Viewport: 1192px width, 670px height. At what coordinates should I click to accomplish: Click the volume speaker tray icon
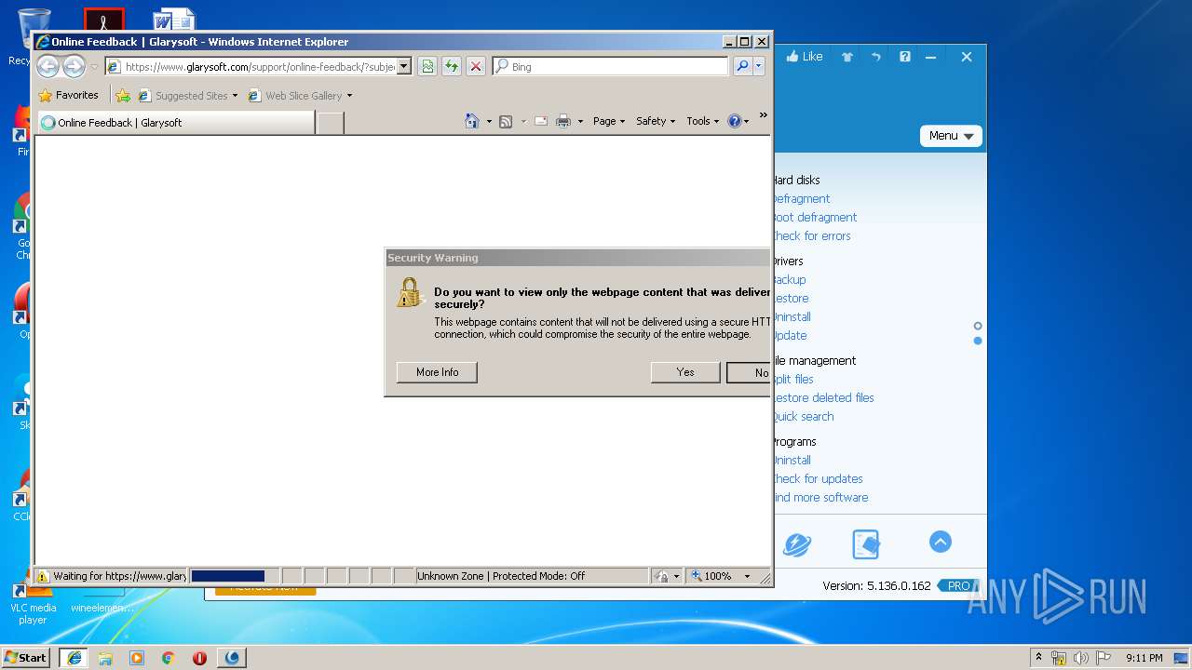(x=1081, y=658)
